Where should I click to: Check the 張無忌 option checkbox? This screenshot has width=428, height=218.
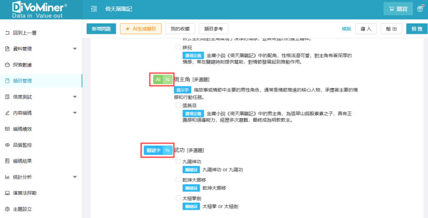coord(178,106)
